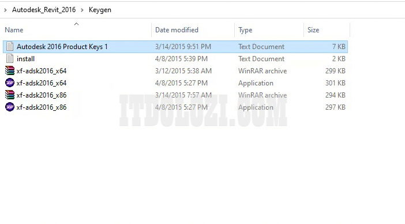
Task: Click the '301 KB' size cell
Action: (335, 83)
